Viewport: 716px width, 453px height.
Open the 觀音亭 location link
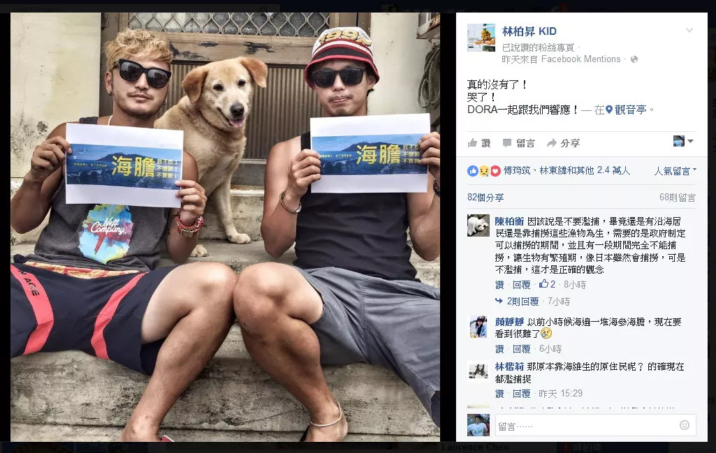(630, 110)
